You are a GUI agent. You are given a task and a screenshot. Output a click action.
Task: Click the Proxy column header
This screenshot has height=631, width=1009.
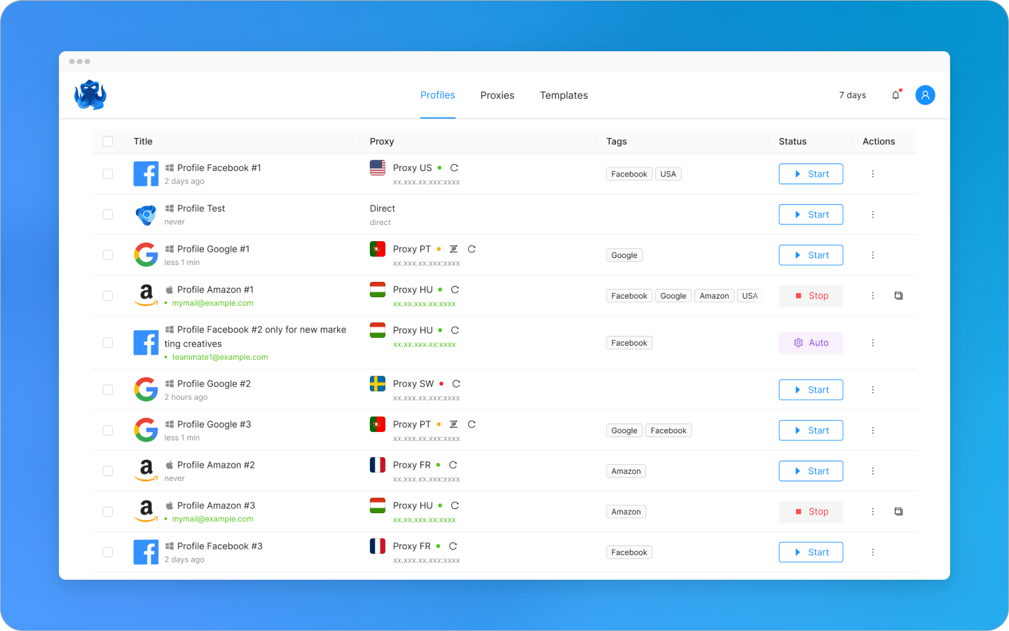[382, 142]
